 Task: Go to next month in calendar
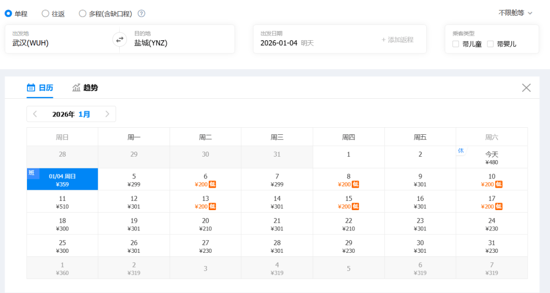click(x=107, y=114)
